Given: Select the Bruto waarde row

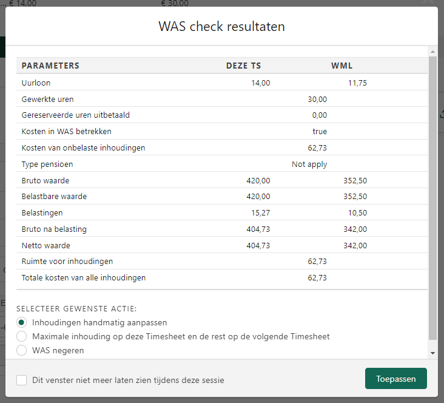Looking at the screenshot, I should click(45, 180).
